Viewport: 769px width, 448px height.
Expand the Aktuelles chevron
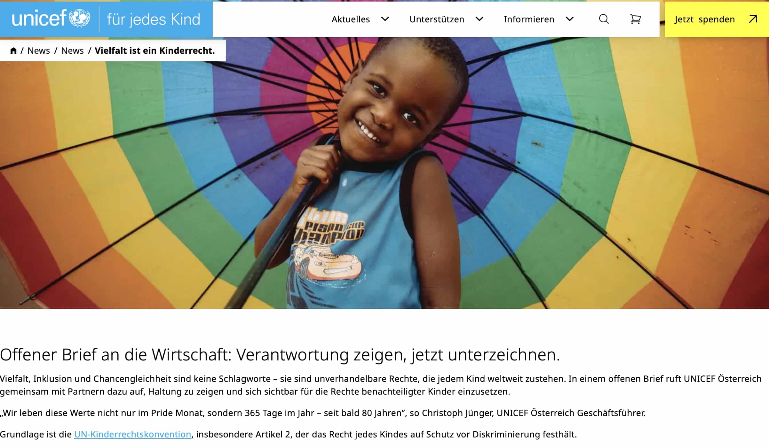pos(385,19)
